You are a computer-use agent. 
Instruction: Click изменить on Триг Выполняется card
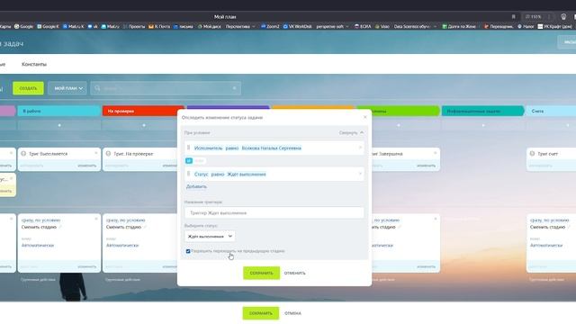86,166
